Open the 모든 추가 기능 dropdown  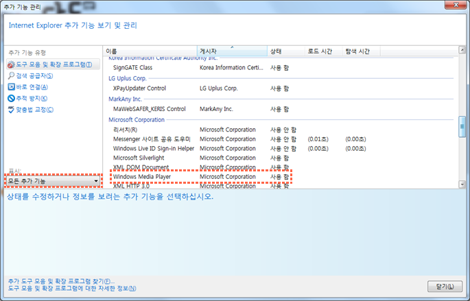click(53, 181)
